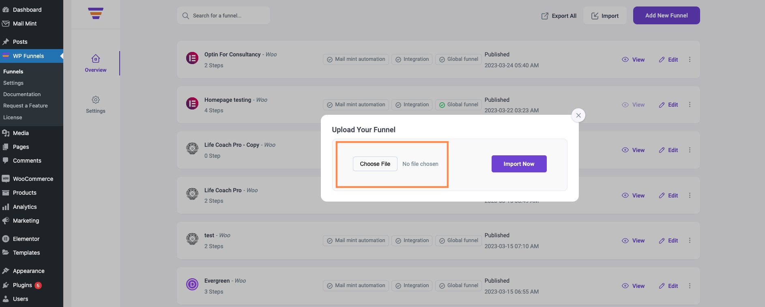765x307 pixels.
Task: Click Add New Funnel button
Action: [x=666, y=15]
